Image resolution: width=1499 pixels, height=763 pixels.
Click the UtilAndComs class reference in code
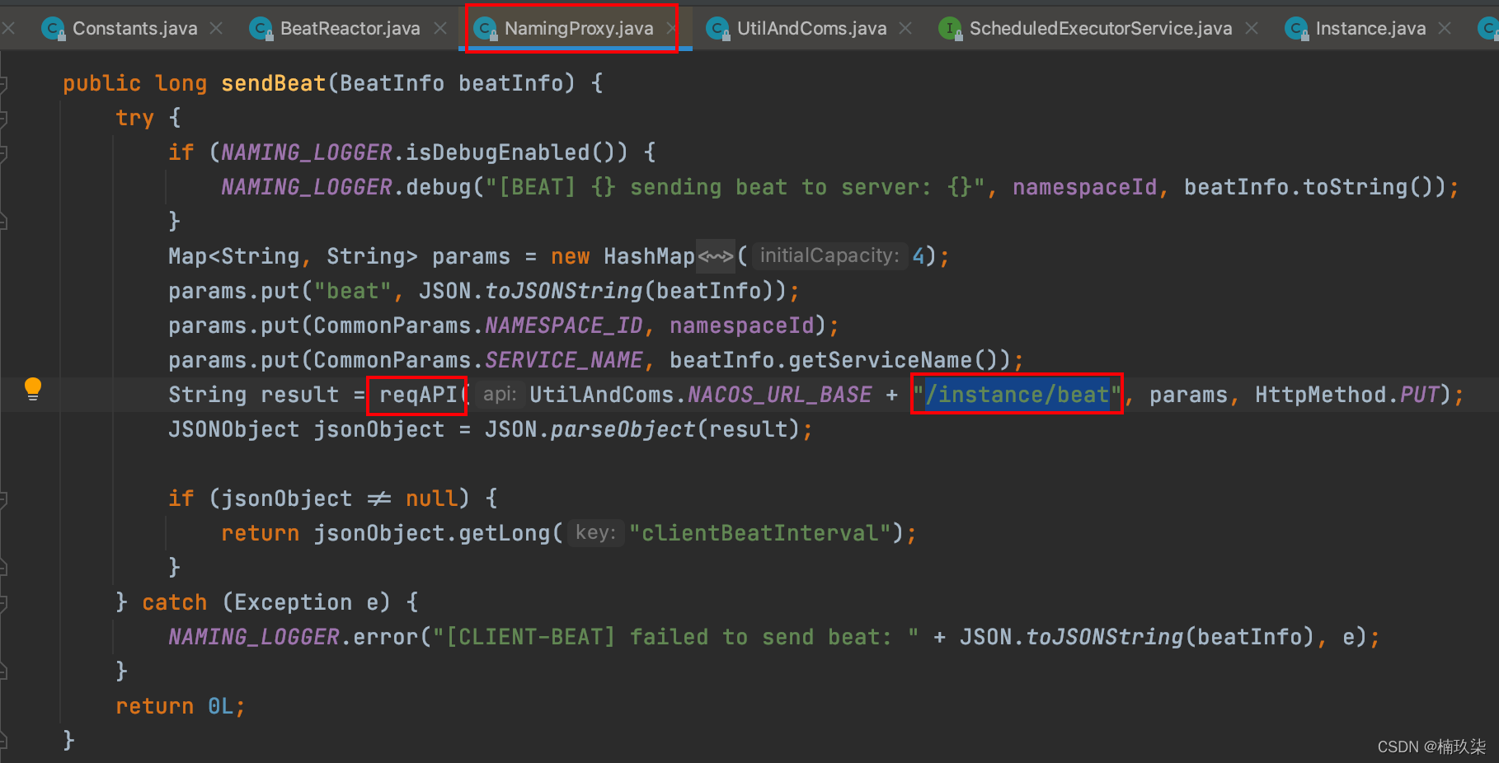coord(601,395)
